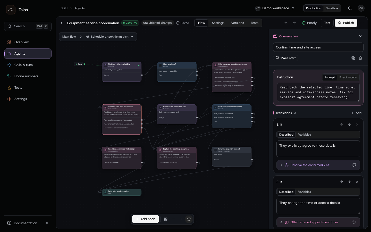Click the auto-layout grid icon on canvas toolbar
The image size is (371, 232).
(166, 219)
